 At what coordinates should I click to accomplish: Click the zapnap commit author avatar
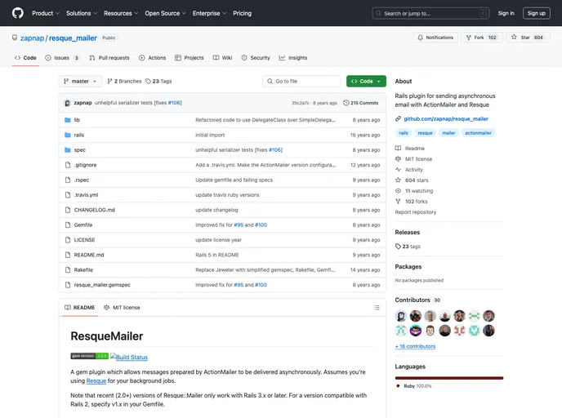click(67, 103)
